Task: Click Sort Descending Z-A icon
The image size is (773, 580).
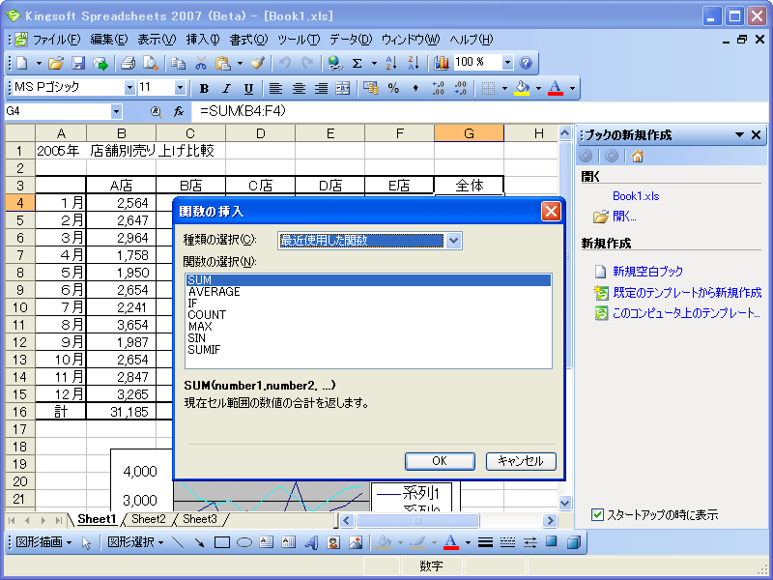Action: tap(414, 63)
